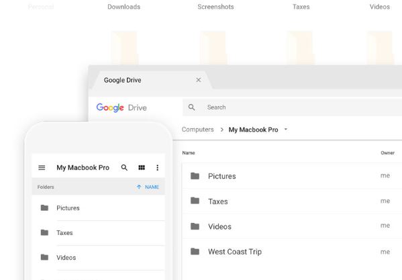Viewport: 402px width, 280px height.
Task: Open the Downloads desktop folder label
Action: pyautogui.click(x=124, y=7)
